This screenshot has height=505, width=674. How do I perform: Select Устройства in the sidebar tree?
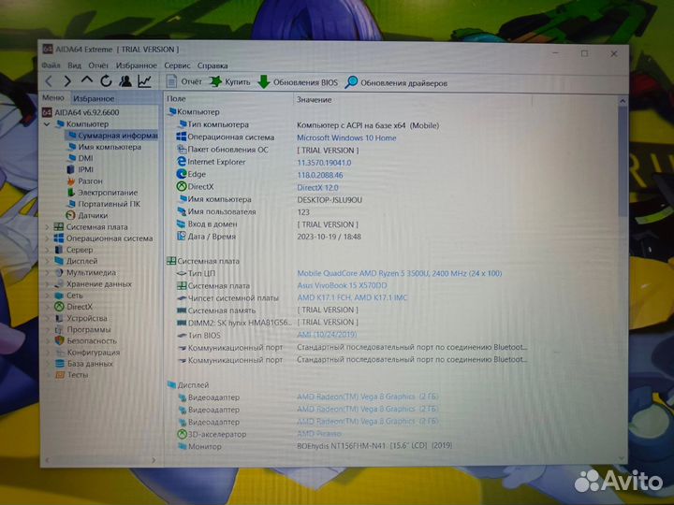point(81,318)
